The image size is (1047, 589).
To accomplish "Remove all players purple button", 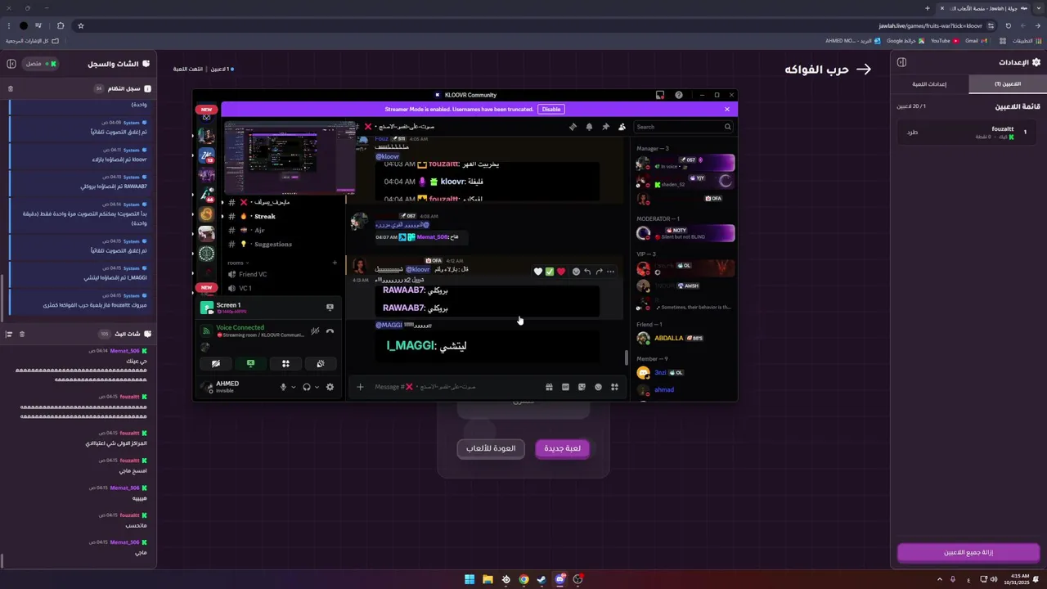I will coord(968,552).
